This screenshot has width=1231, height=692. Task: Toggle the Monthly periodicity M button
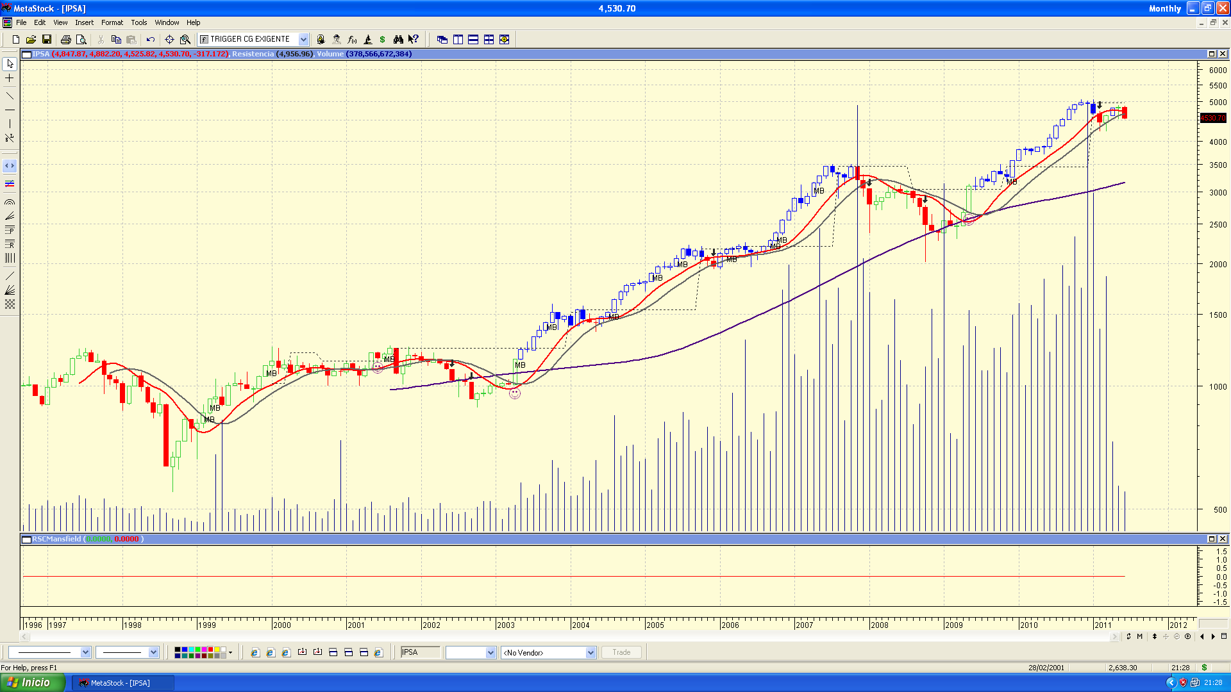pyautogui.click(x=1139, y=636)
